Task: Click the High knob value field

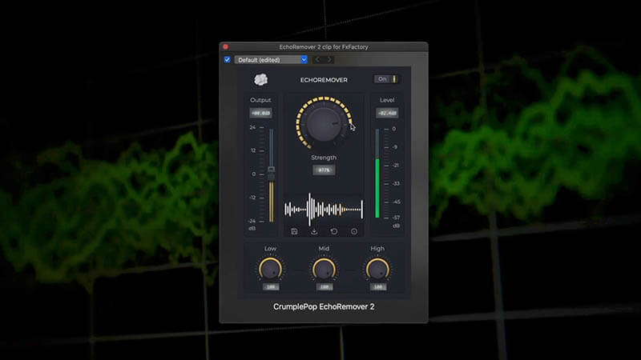Action: coord(377,287)
